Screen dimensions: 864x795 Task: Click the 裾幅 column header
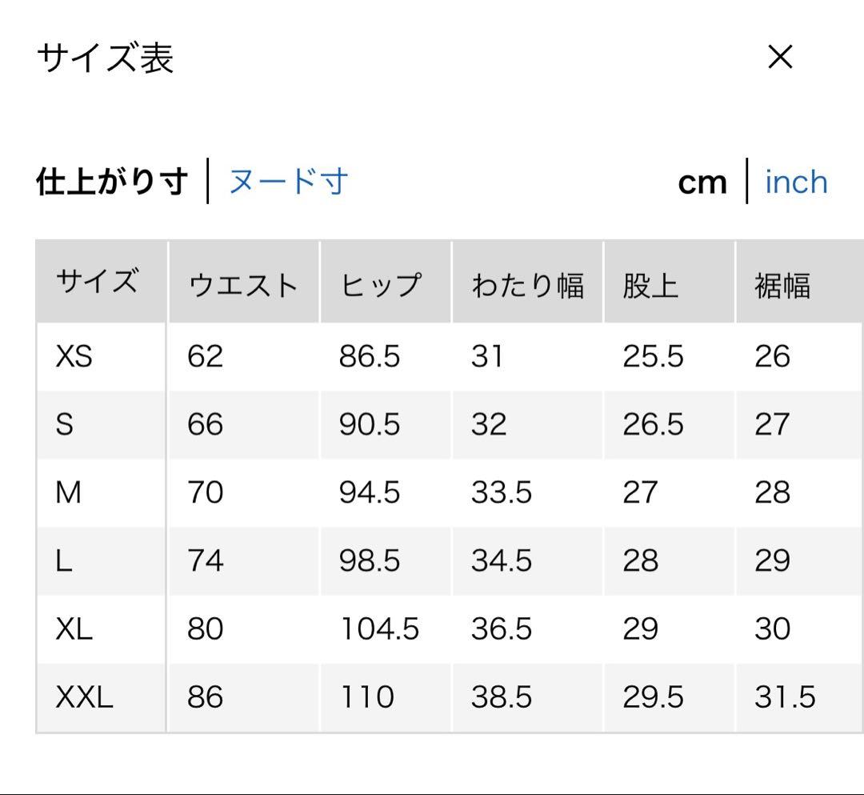[x=782, y=284]
